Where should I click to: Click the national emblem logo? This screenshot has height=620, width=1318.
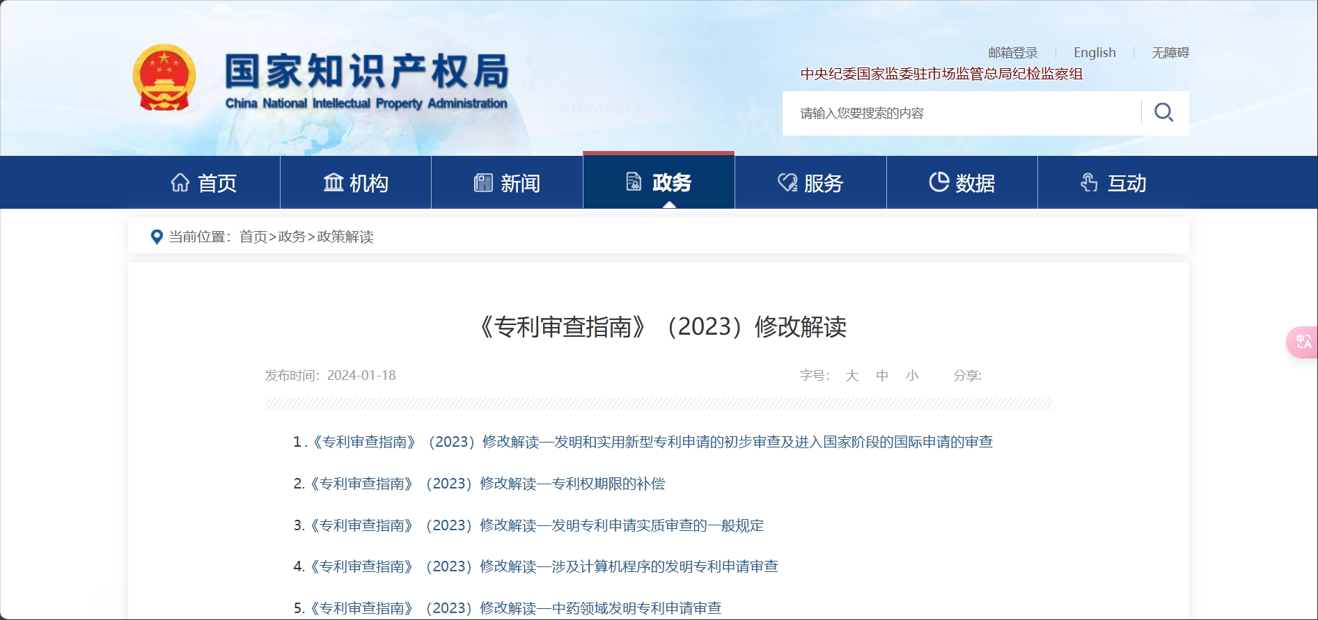pos(164,78)
